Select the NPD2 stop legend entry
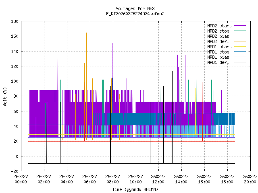The height and width of the screenshot is (193, 258). (218, 31)
